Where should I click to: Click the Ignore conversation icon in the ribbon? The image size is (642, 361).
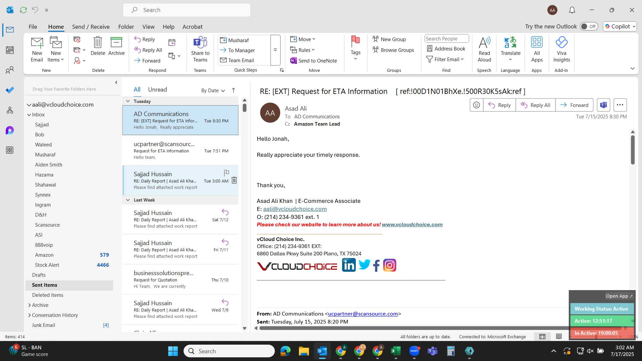[77, 39]
